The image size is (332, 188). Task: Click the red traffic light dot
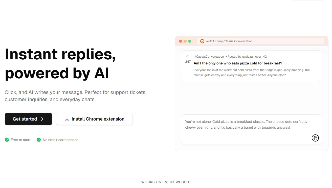click(x=180, y=41)
